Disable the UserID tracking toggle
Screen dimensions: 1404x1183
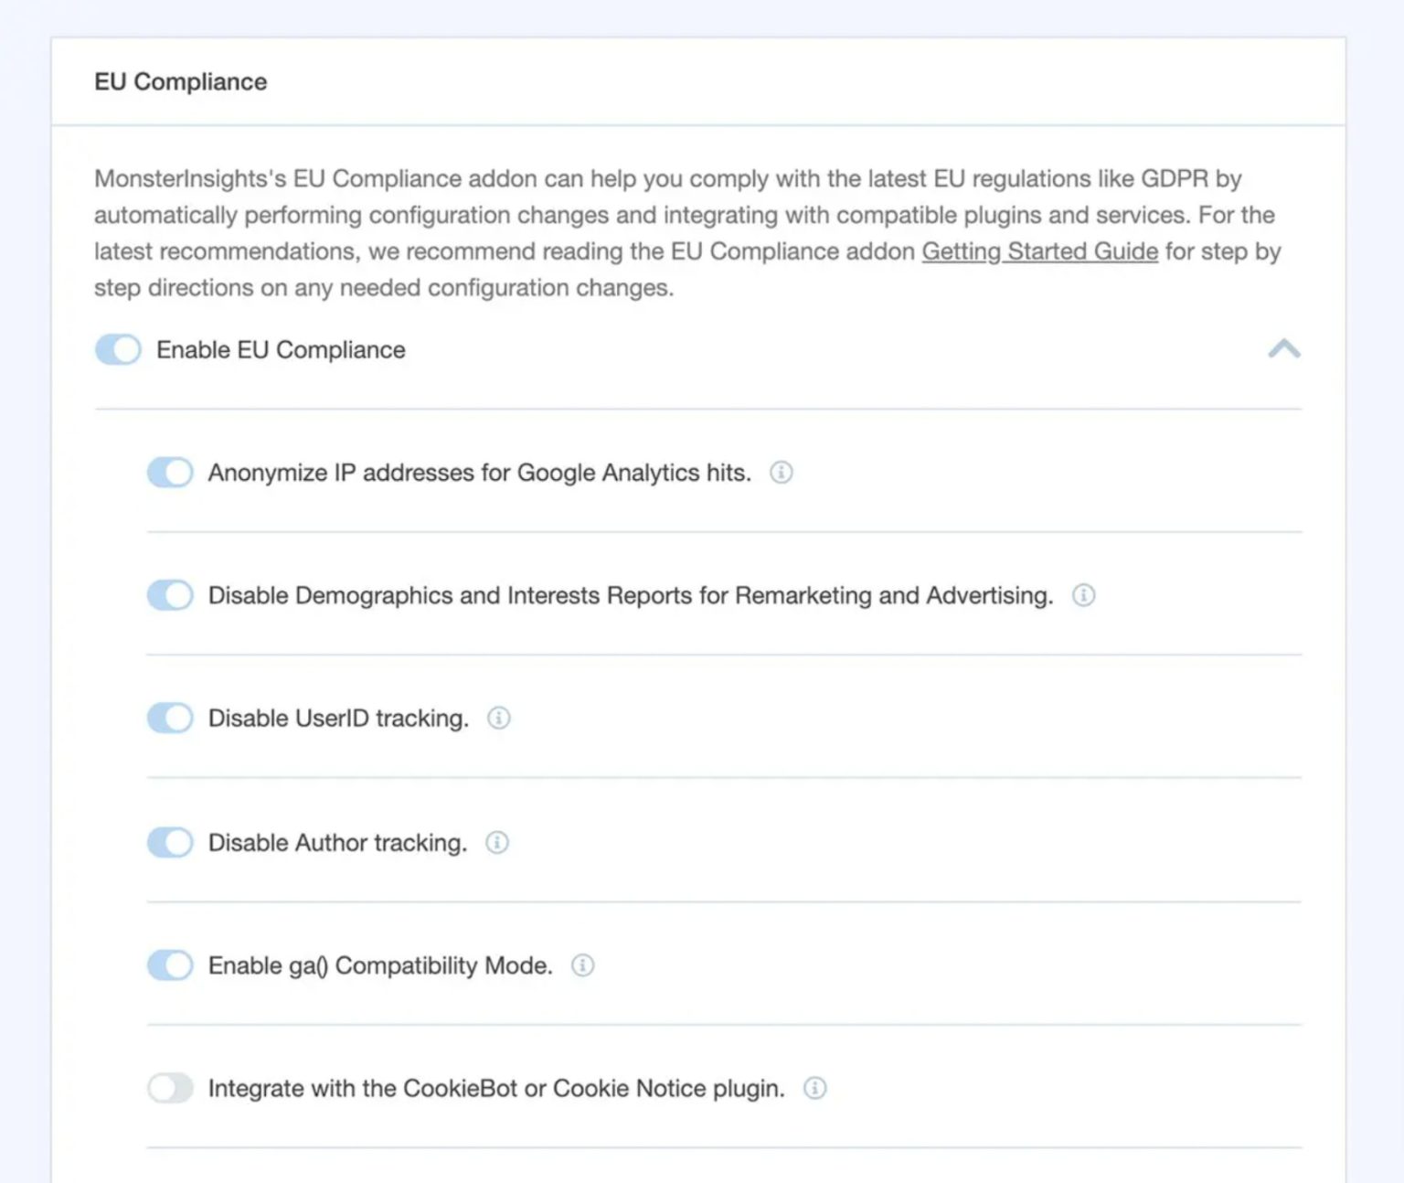tap(169, 719)
